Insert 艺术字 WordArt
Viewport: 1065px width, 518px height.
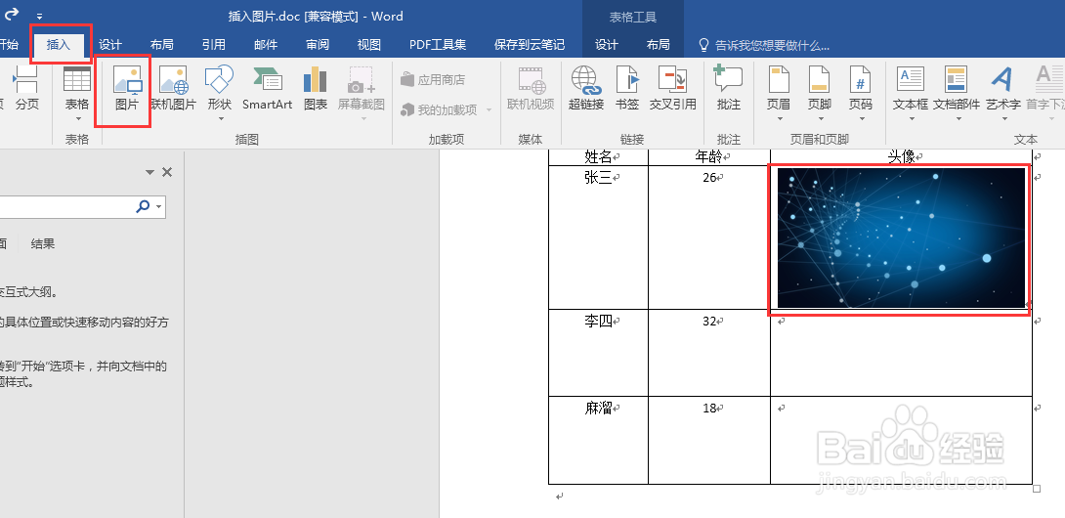click(1003, 93)
